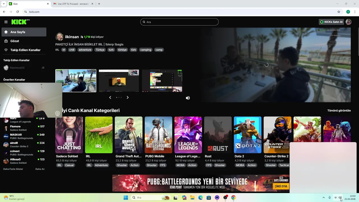Bookmark this page with star icon
Viewport: 359px width, 202px height.
click(339, 12)
